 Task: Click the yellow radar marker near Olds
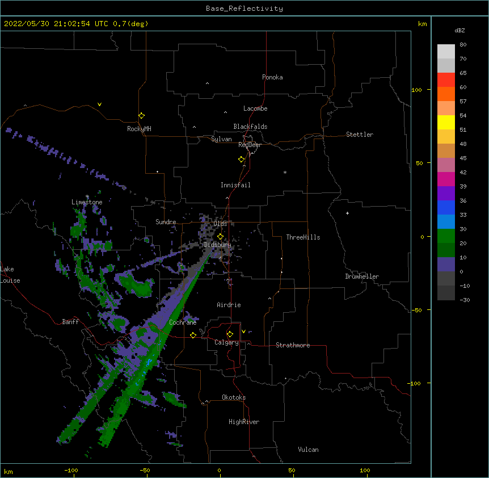click(220, 237)
